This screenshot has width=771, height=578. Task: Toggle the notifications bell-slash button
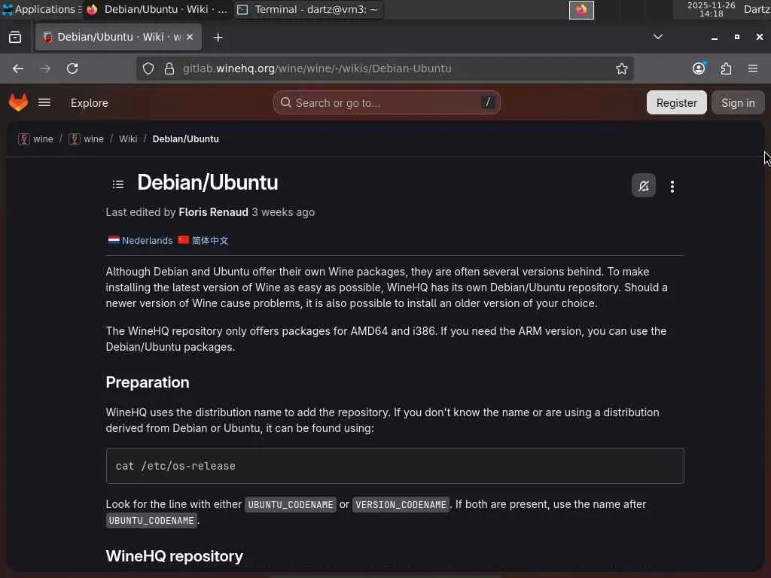click(643, 186)
